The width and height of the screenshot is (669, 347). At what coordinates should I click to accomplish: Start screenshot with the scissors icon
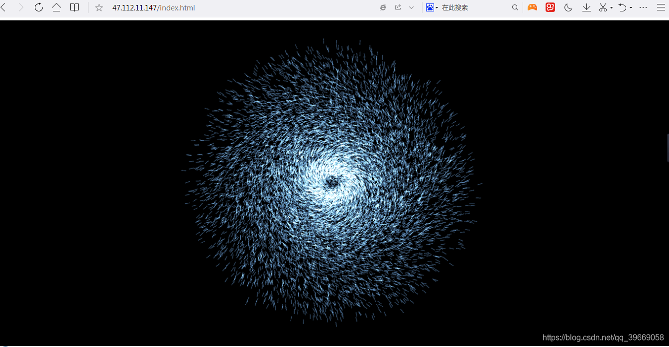coord(603,7)
